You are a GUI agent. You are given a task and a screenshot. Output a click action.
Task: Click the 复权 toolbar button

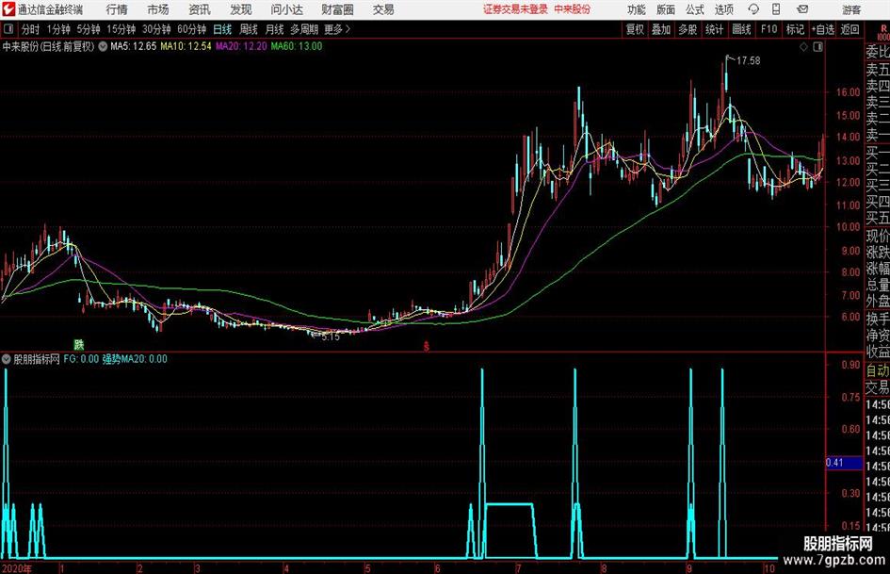click(x=635, y=29)
